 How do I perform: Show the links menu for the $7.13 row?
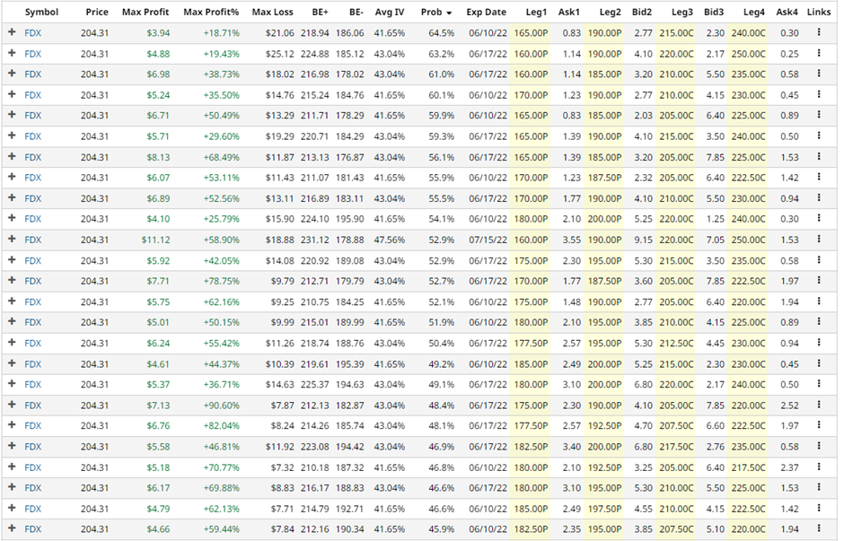click(x=819, y=405)
